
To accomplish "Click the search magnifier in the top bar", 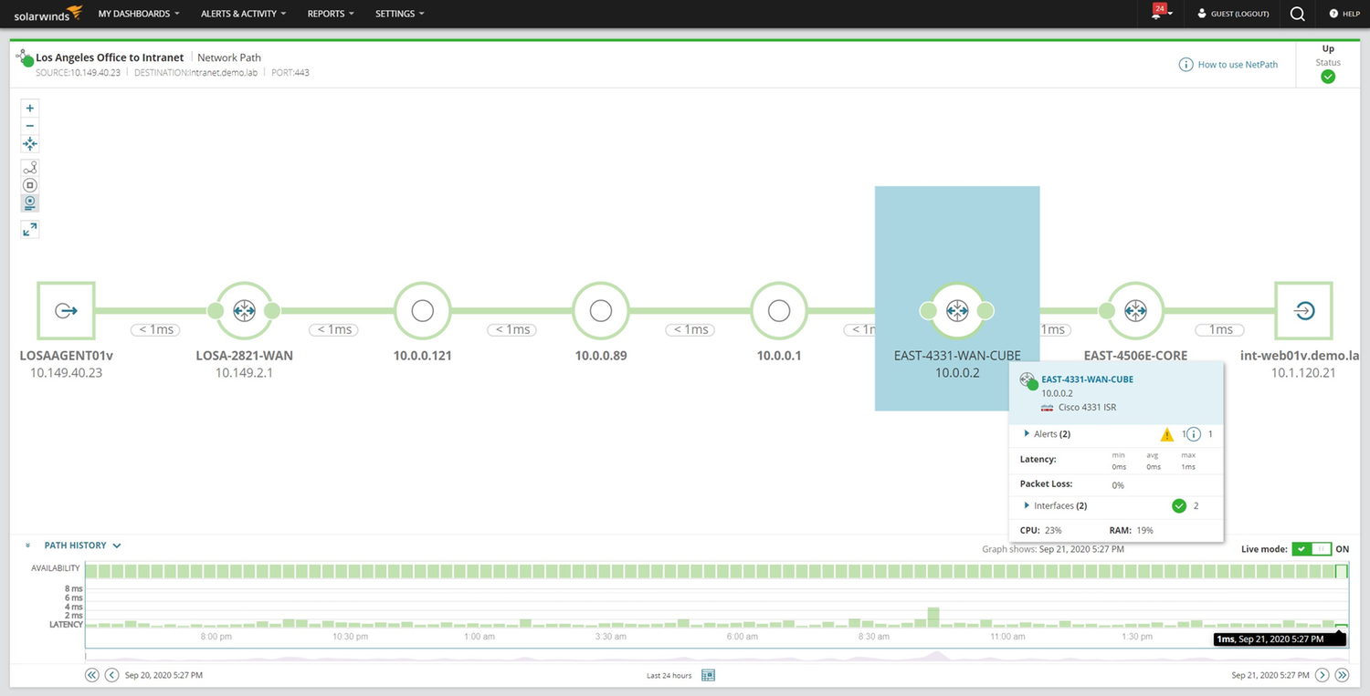I will tap(1297, 14).
